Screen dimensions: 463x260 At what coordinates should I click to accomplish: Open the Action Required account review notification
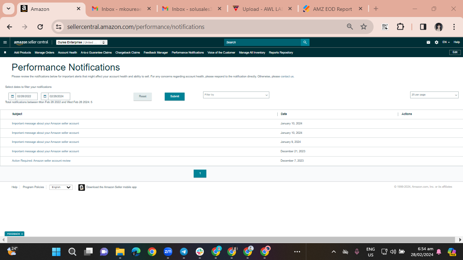pyautogui.click(x=41, y=161)
